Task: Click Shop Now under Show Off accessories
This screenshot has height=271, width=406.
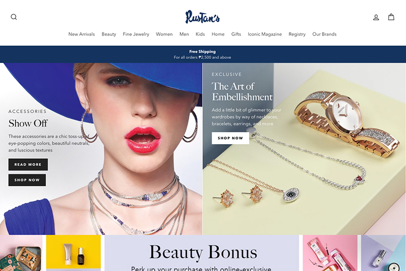Action: coord(27,180)
